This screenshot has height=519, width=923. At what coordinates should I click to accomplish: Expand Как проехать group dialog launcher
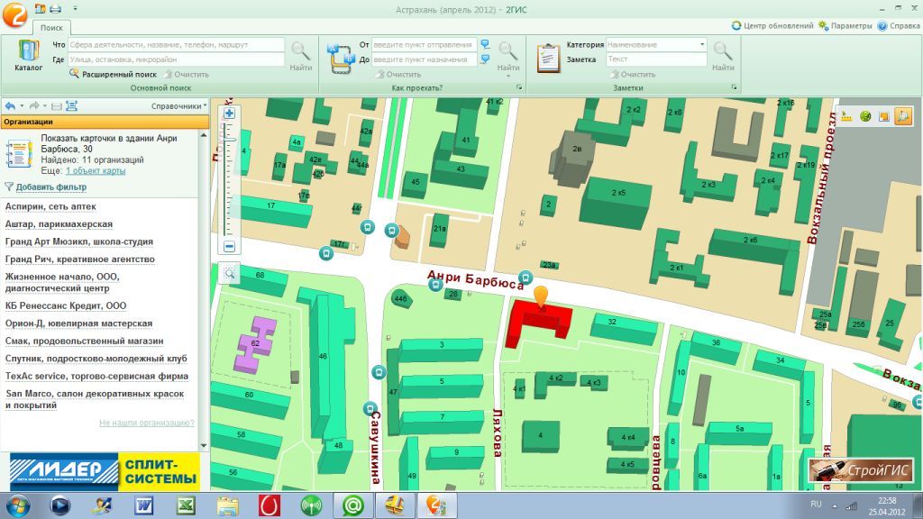[519, 87]
